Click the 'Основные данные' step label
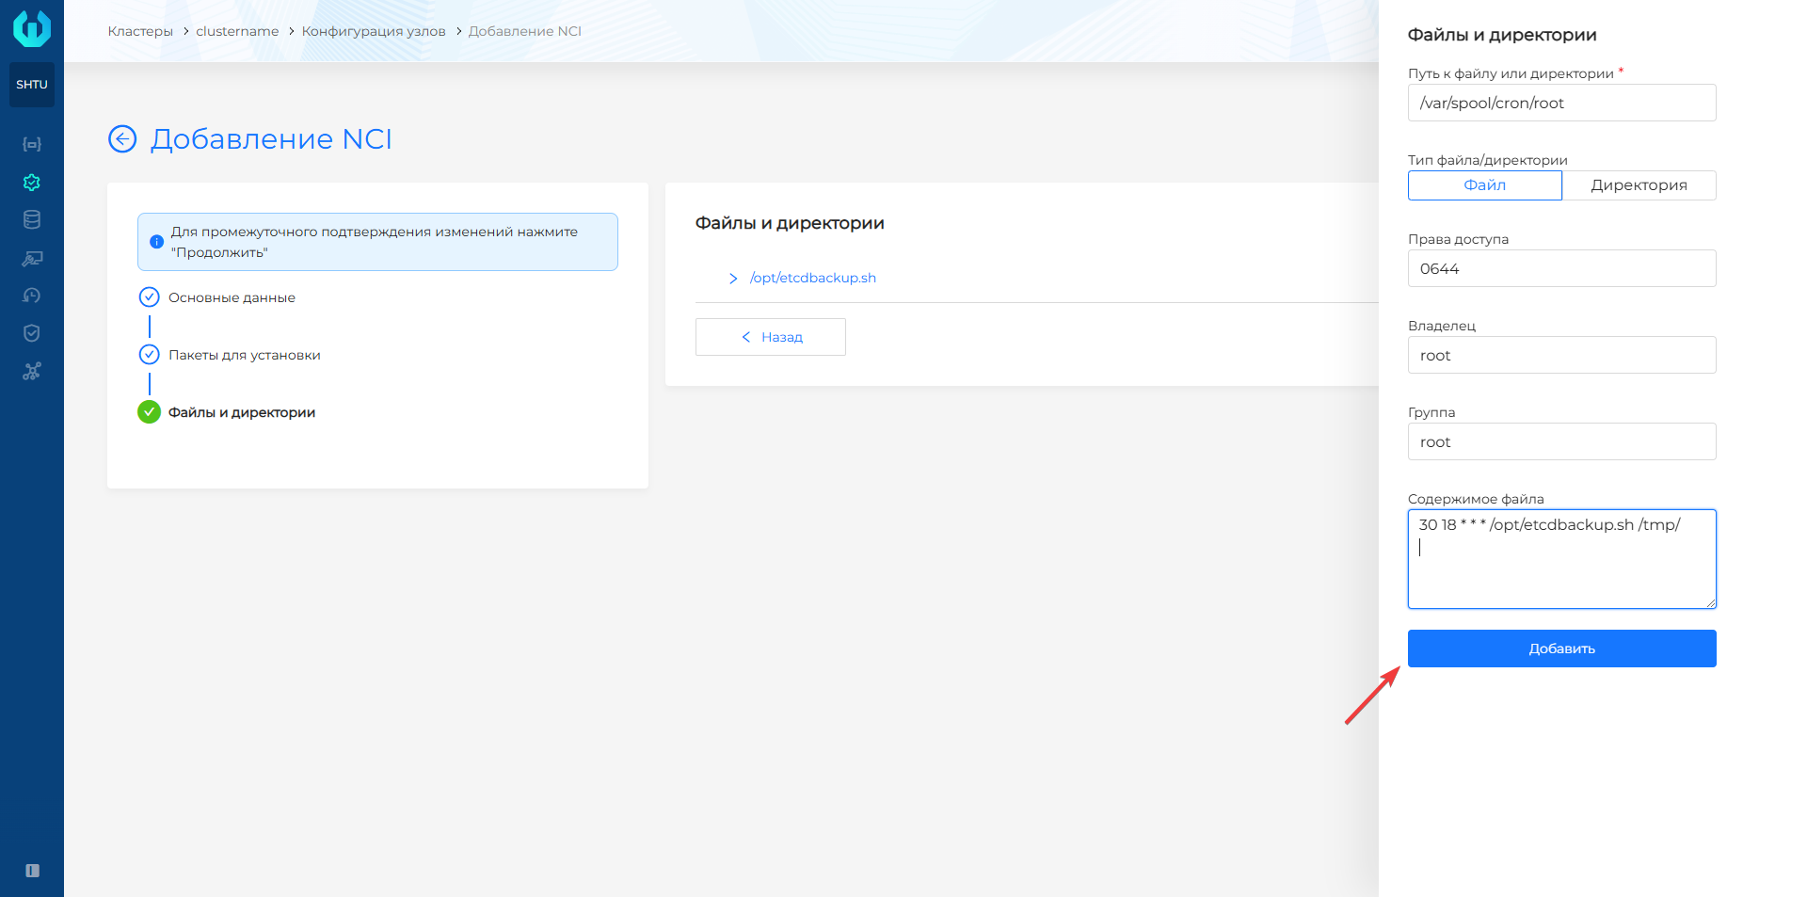 232,297
